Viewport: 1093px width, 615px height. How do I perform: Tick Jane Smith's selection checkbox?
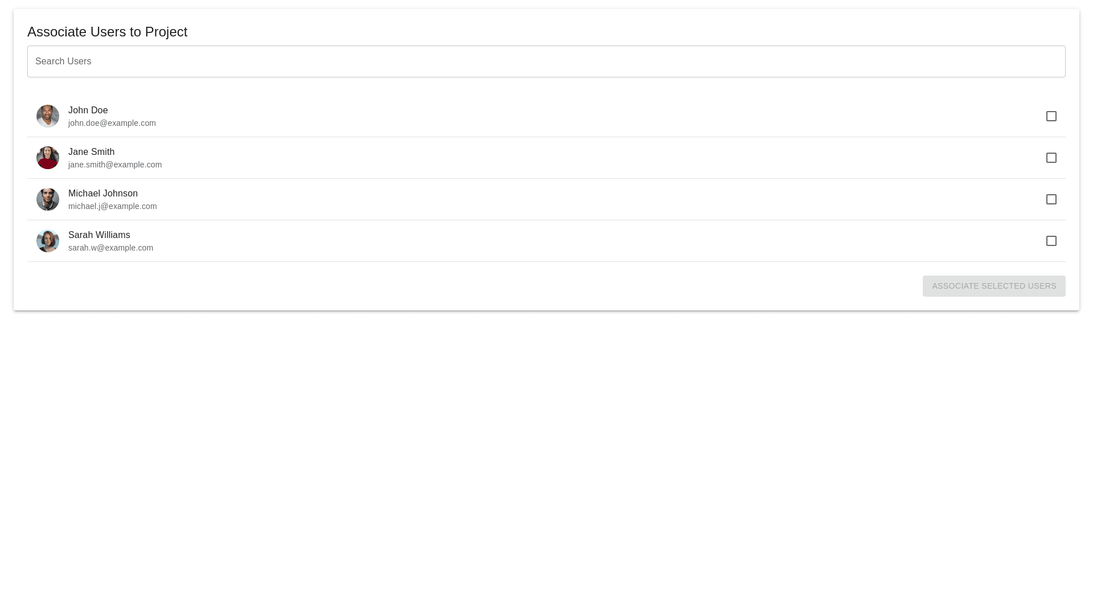[x=1051, y=158]
